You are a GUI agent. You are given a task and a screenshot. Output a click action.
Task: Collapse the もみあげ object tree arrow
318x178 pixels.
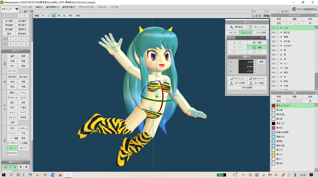click(281, 46)
